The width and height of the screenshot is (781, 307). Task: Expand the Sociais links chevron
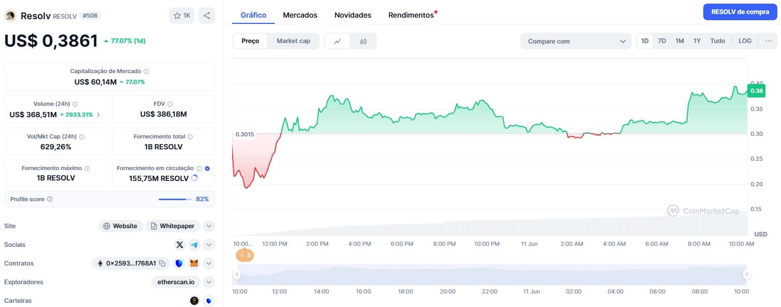pos(209,245)
